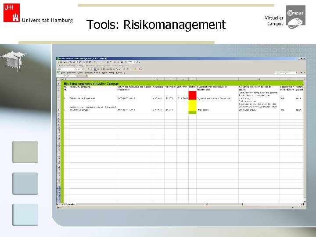Image resolution: width=316 pixels, height=237 pixels.
Task: Click the Excel workbook icon beside Datei
Action: pyautogui.click(x=58, y=73)
